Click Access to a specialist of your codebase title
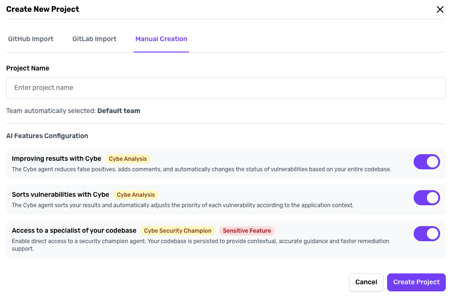 pos(74,231)
